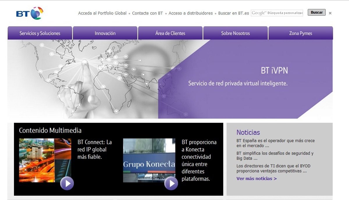Close the search bar with X
349x200 pixels.
[x=330, y=13]
